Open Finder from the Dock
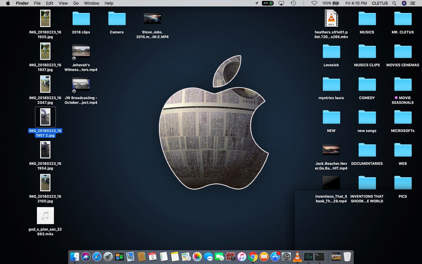Image resolution: width=422 pixels, height=264 pixels. point(75,257)
